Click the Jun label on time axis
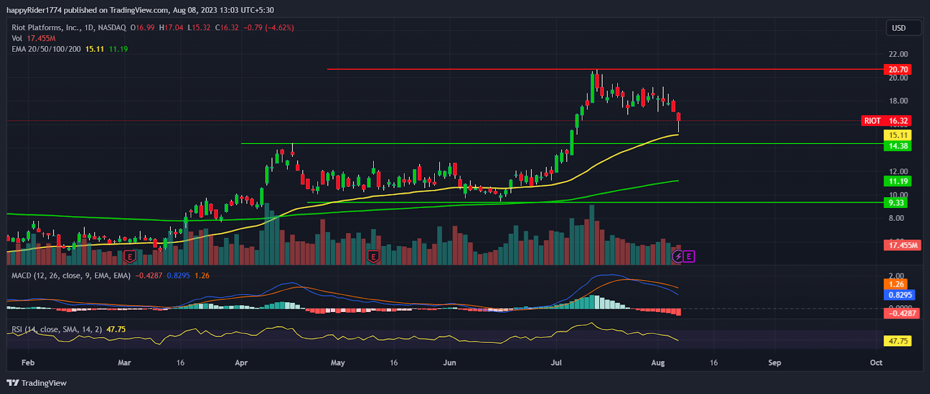Screen dimensions: 930x394 (x=449, y=363)
